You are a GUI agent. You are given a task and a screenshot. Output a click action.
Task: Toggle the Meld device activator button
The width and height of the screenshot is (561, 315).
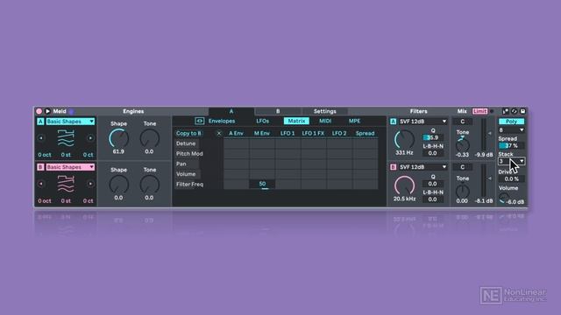[x=39, y=111]
